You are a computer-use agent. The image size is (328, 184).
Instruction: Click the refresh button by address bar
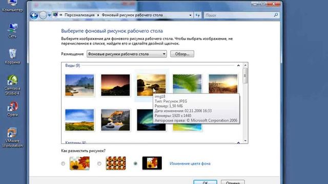tap(197, 15)
